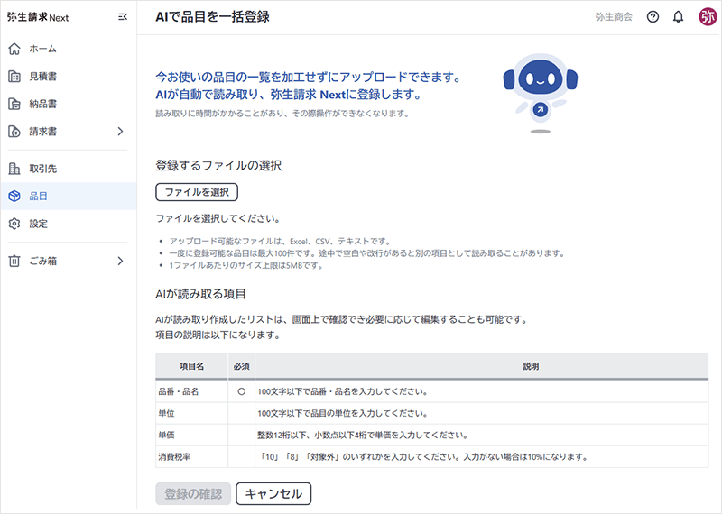Open 設定 in the sidebar
The image size is (722, 514).
(x=69, y=224)
